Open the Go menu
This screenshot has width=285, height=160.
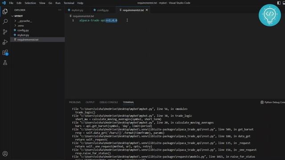point(50,3)
